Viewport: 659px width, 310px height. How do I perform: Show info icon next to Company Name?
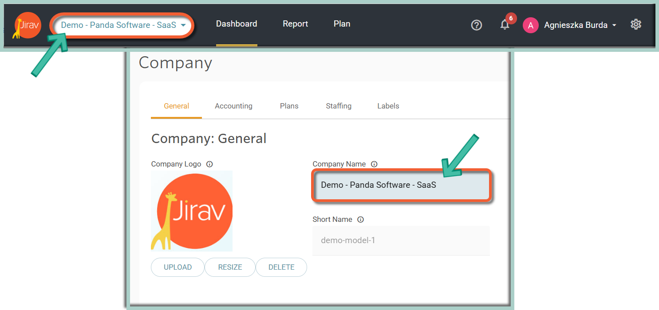374,164
